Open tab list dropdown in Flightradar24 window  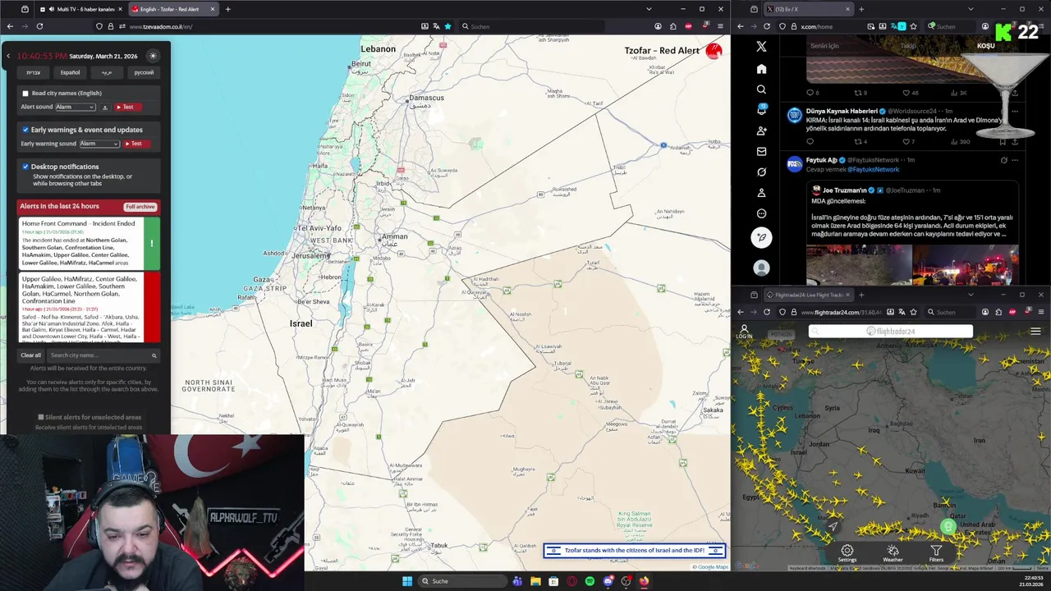971,295
